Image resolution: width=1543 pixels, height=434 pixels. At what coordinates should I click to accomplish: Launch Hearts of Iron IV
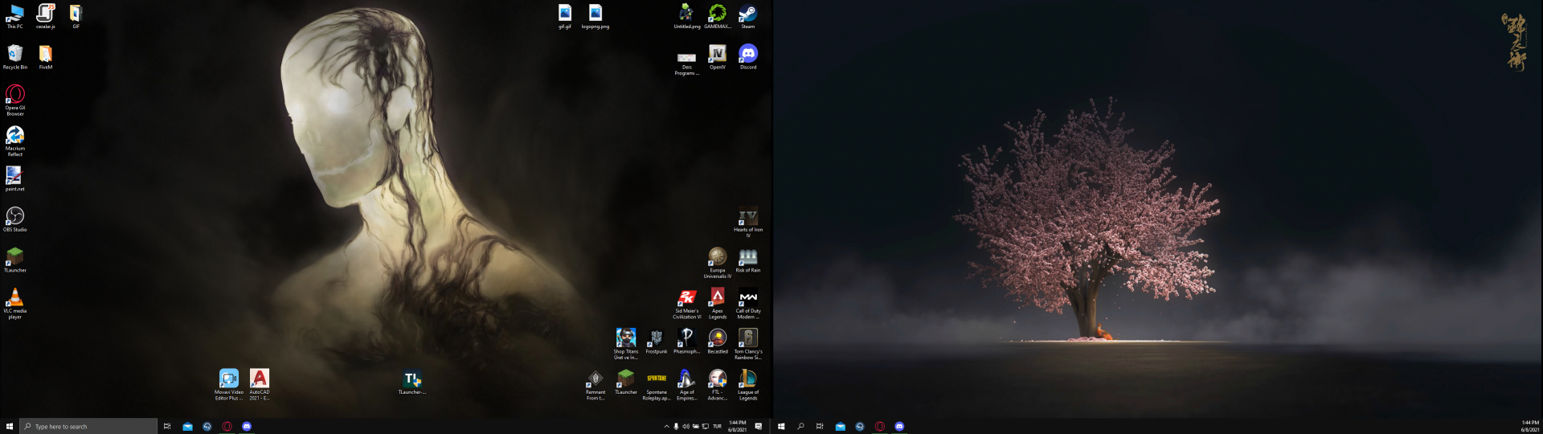748,222
